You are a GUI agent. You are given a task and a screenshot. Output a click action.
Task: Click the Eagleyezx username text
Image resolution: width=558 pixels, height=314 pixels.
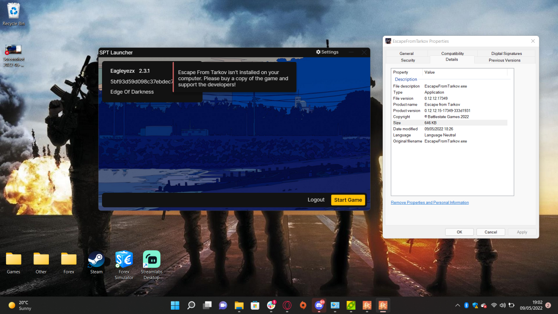pyautogui.click(x=122, y=71)
